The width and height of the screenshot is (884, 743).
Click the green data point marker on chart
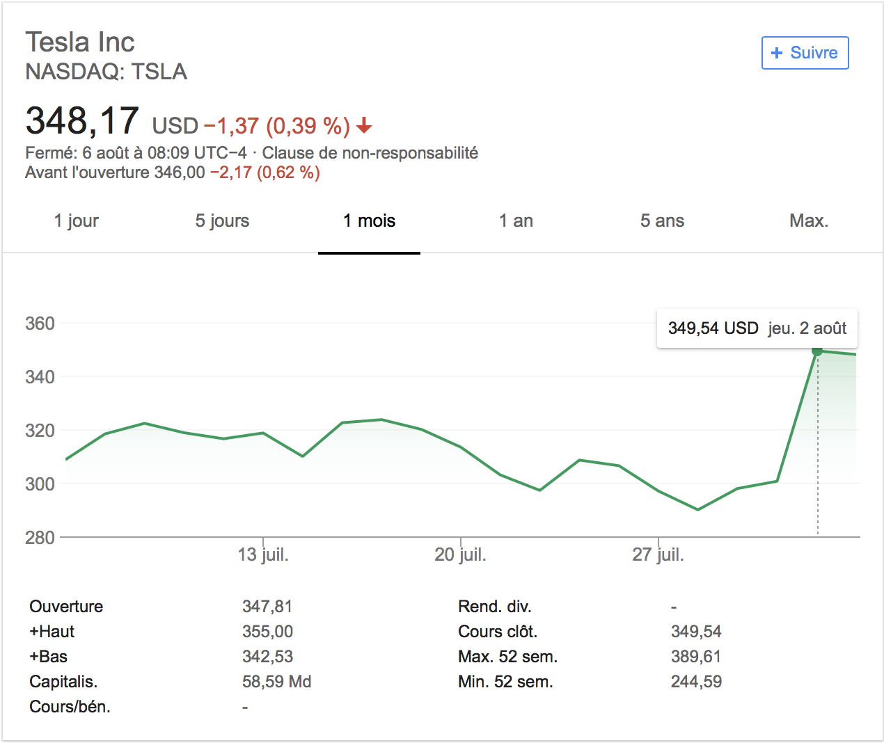pyautogui.click(x=817, y=351)
